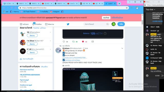This screenshot has height=92, width=164.
Task: Open the Top chat dropdown in YouTube window
Action: (x=150, y=9)
